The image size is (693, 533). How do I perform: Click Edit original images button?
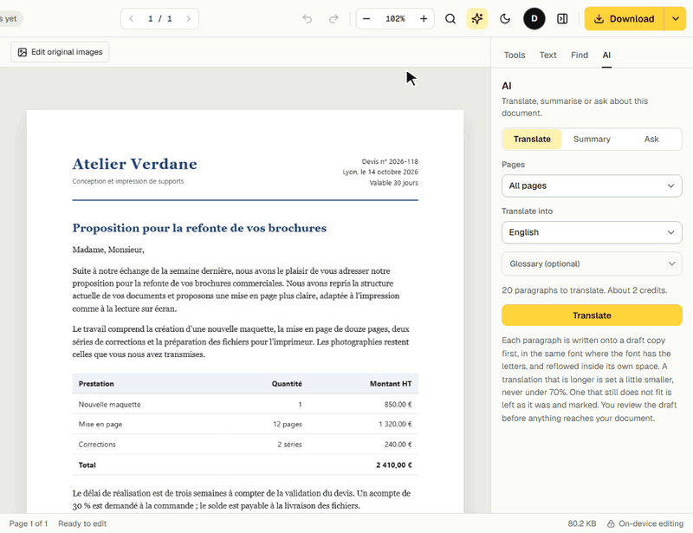coord(60,52)
